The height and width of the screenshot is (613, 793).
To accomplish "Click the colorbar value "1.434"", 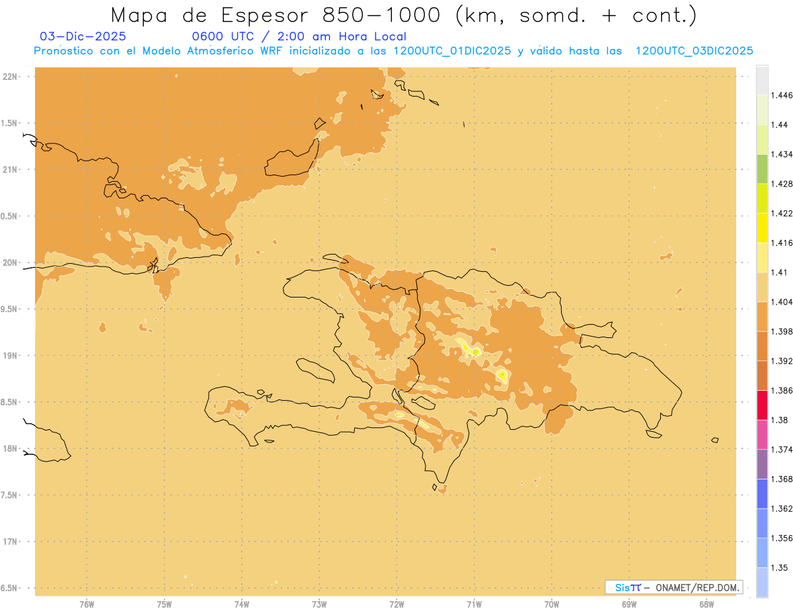I will click(781, 154).
